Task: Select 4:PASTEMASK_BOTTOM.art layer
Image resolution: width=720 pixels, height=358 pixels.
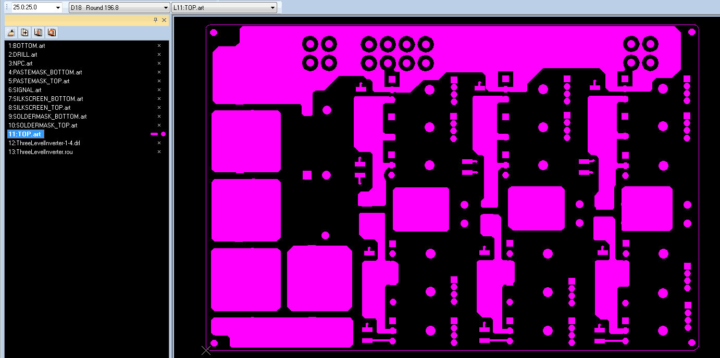Action: click(x=45, y=72)
